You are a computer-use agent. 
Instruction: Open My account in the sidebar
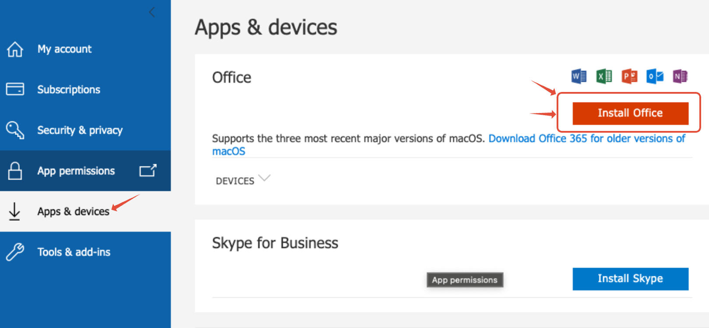[85, 49]
